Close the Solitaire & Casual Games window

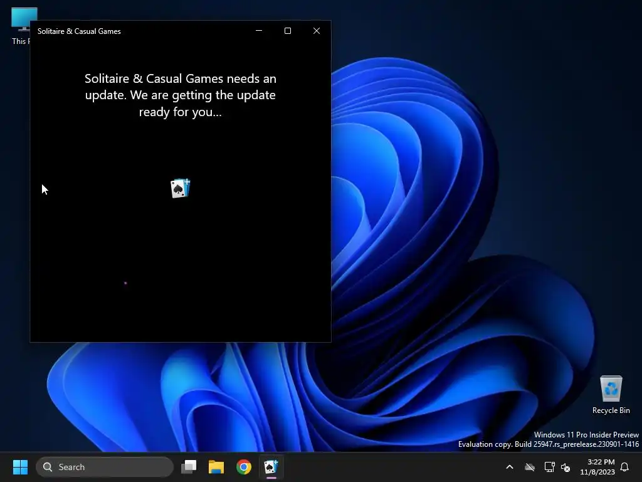tap(317, 31)
